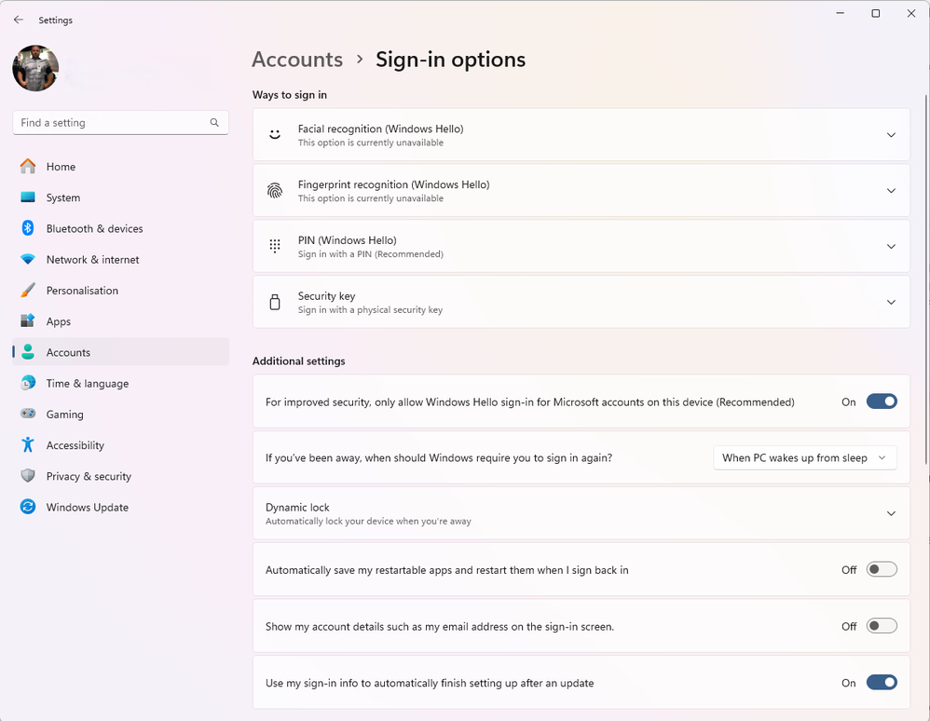Click the Find a setting search box
This screenshot has width=930, height=721.
112,123
